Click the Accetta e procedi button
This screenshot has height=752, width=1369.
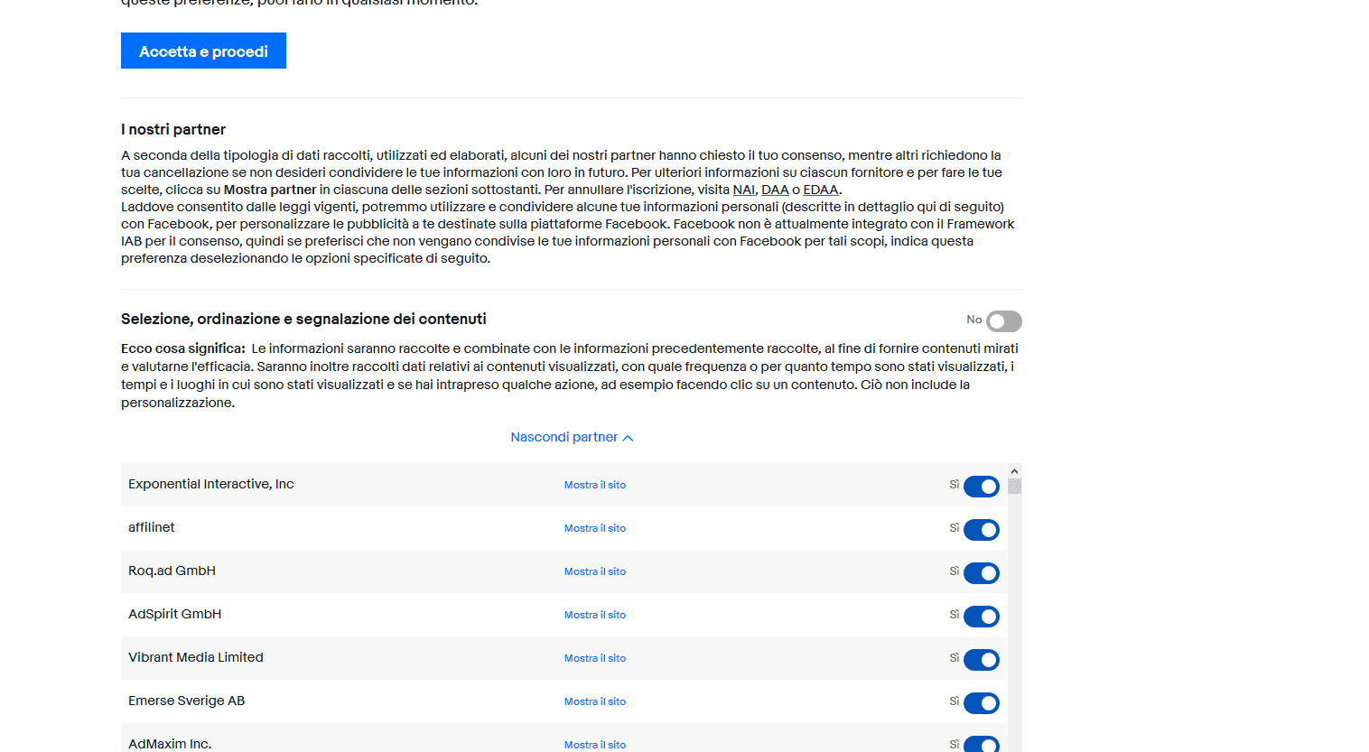coord(203,51)
